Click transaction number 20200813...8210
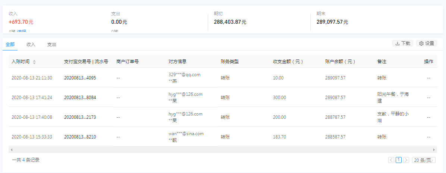The image size is (446, 173). click(80, 137)
